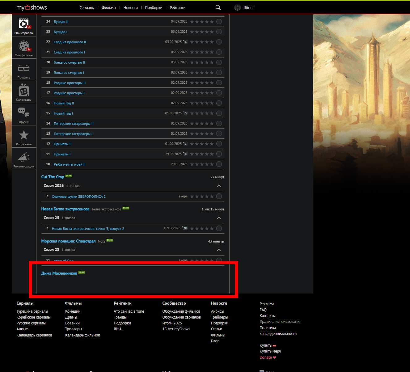The image size is (410, 372).
Task: Open Мои фильмы film reel icon
Action: tap(24, 46)
